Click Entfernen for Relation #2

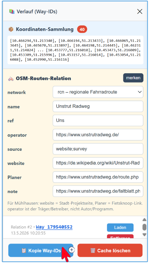(x=120, y=236)
